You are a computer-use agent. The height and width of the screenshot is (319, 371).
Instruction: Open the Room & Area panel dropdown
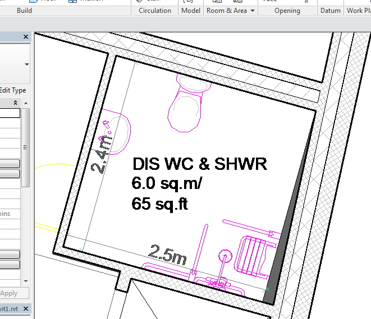253,11
